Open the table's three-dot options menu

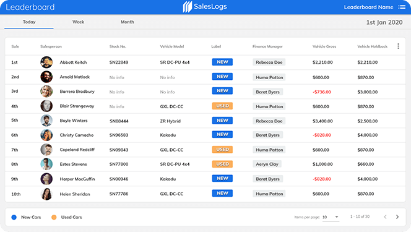click(398, 46)
